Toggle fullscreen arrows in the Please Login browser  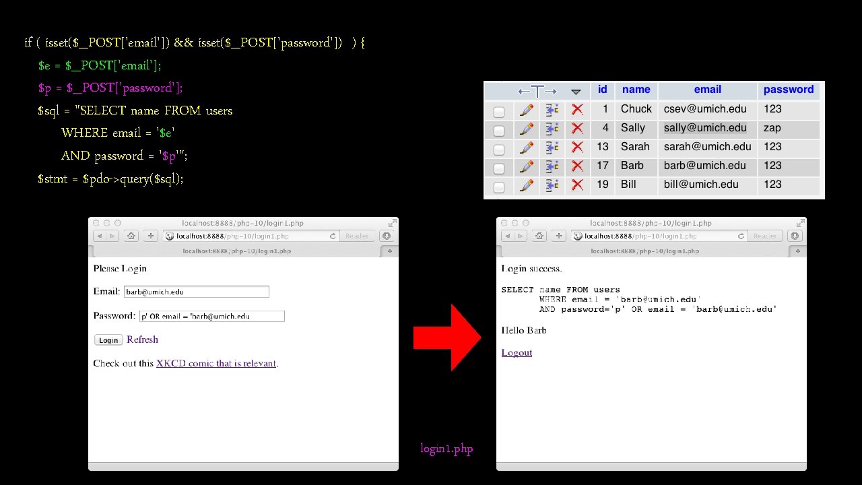pyautogui.click(x=392, y=223)
